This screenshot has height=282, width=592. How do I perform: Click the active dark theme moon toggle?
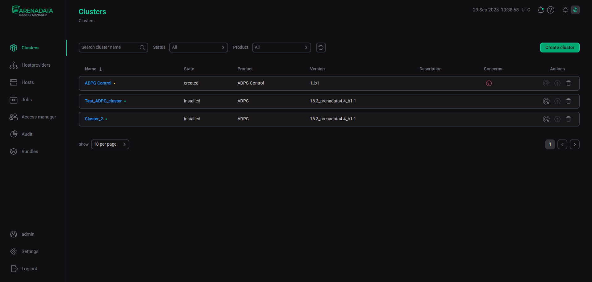(575, 10)
